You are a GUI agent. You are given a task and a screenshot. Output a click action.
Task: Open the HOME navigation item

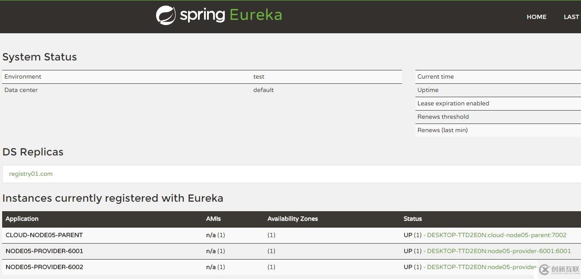coord(536,17)
